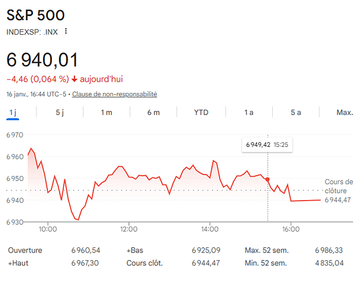
Task: Click the S&P 500 title heading
Action: pos(36,15)
